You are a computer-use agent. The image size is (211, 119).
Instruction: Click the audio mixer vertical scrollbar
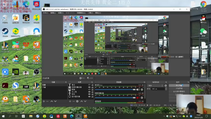coord(145,91)
